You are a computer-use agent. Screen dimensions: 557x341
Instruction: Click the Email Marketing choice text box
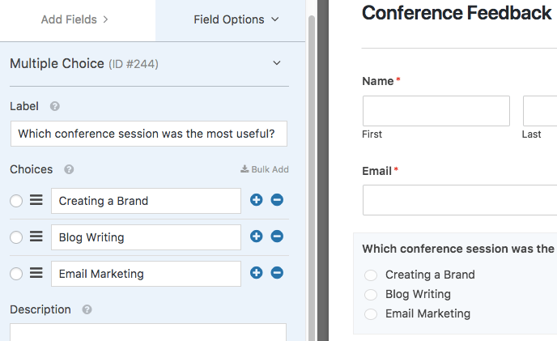[146, 274]
